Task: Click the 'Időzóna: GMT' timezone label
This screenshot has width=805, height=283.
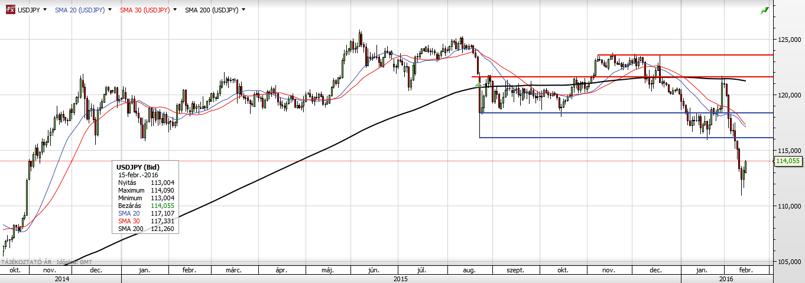Action: point(76,261)
